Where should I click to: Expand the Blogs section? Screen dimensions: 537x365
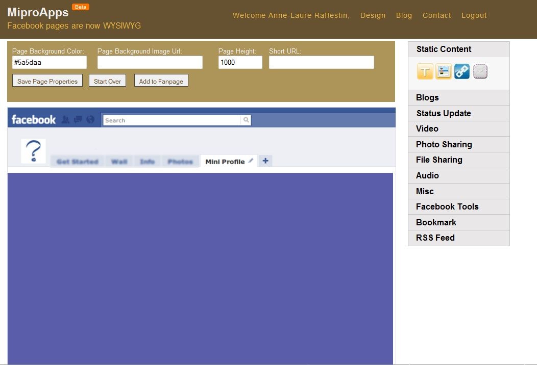coord(458,97)
